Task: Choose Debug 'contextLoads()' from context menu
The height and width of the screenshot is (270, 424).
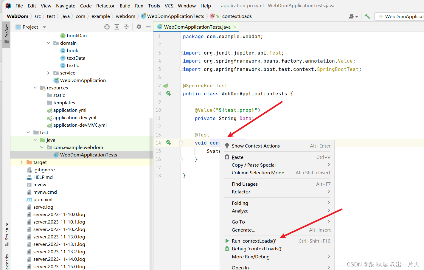Action: (277, 249)
